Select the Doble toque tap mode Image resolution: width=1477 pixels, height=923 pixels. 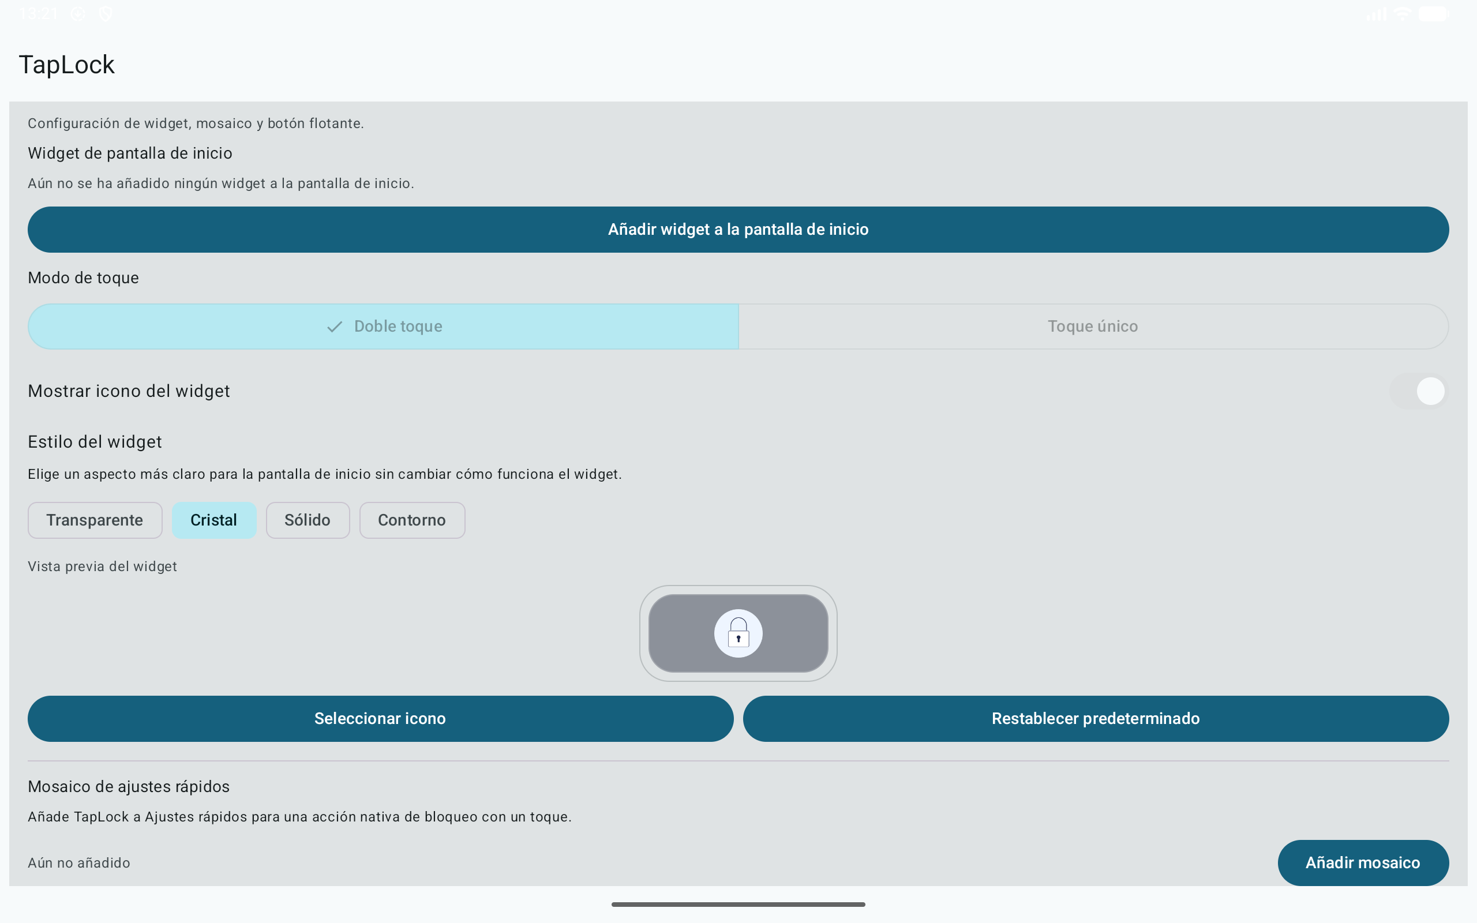(383, 327)
